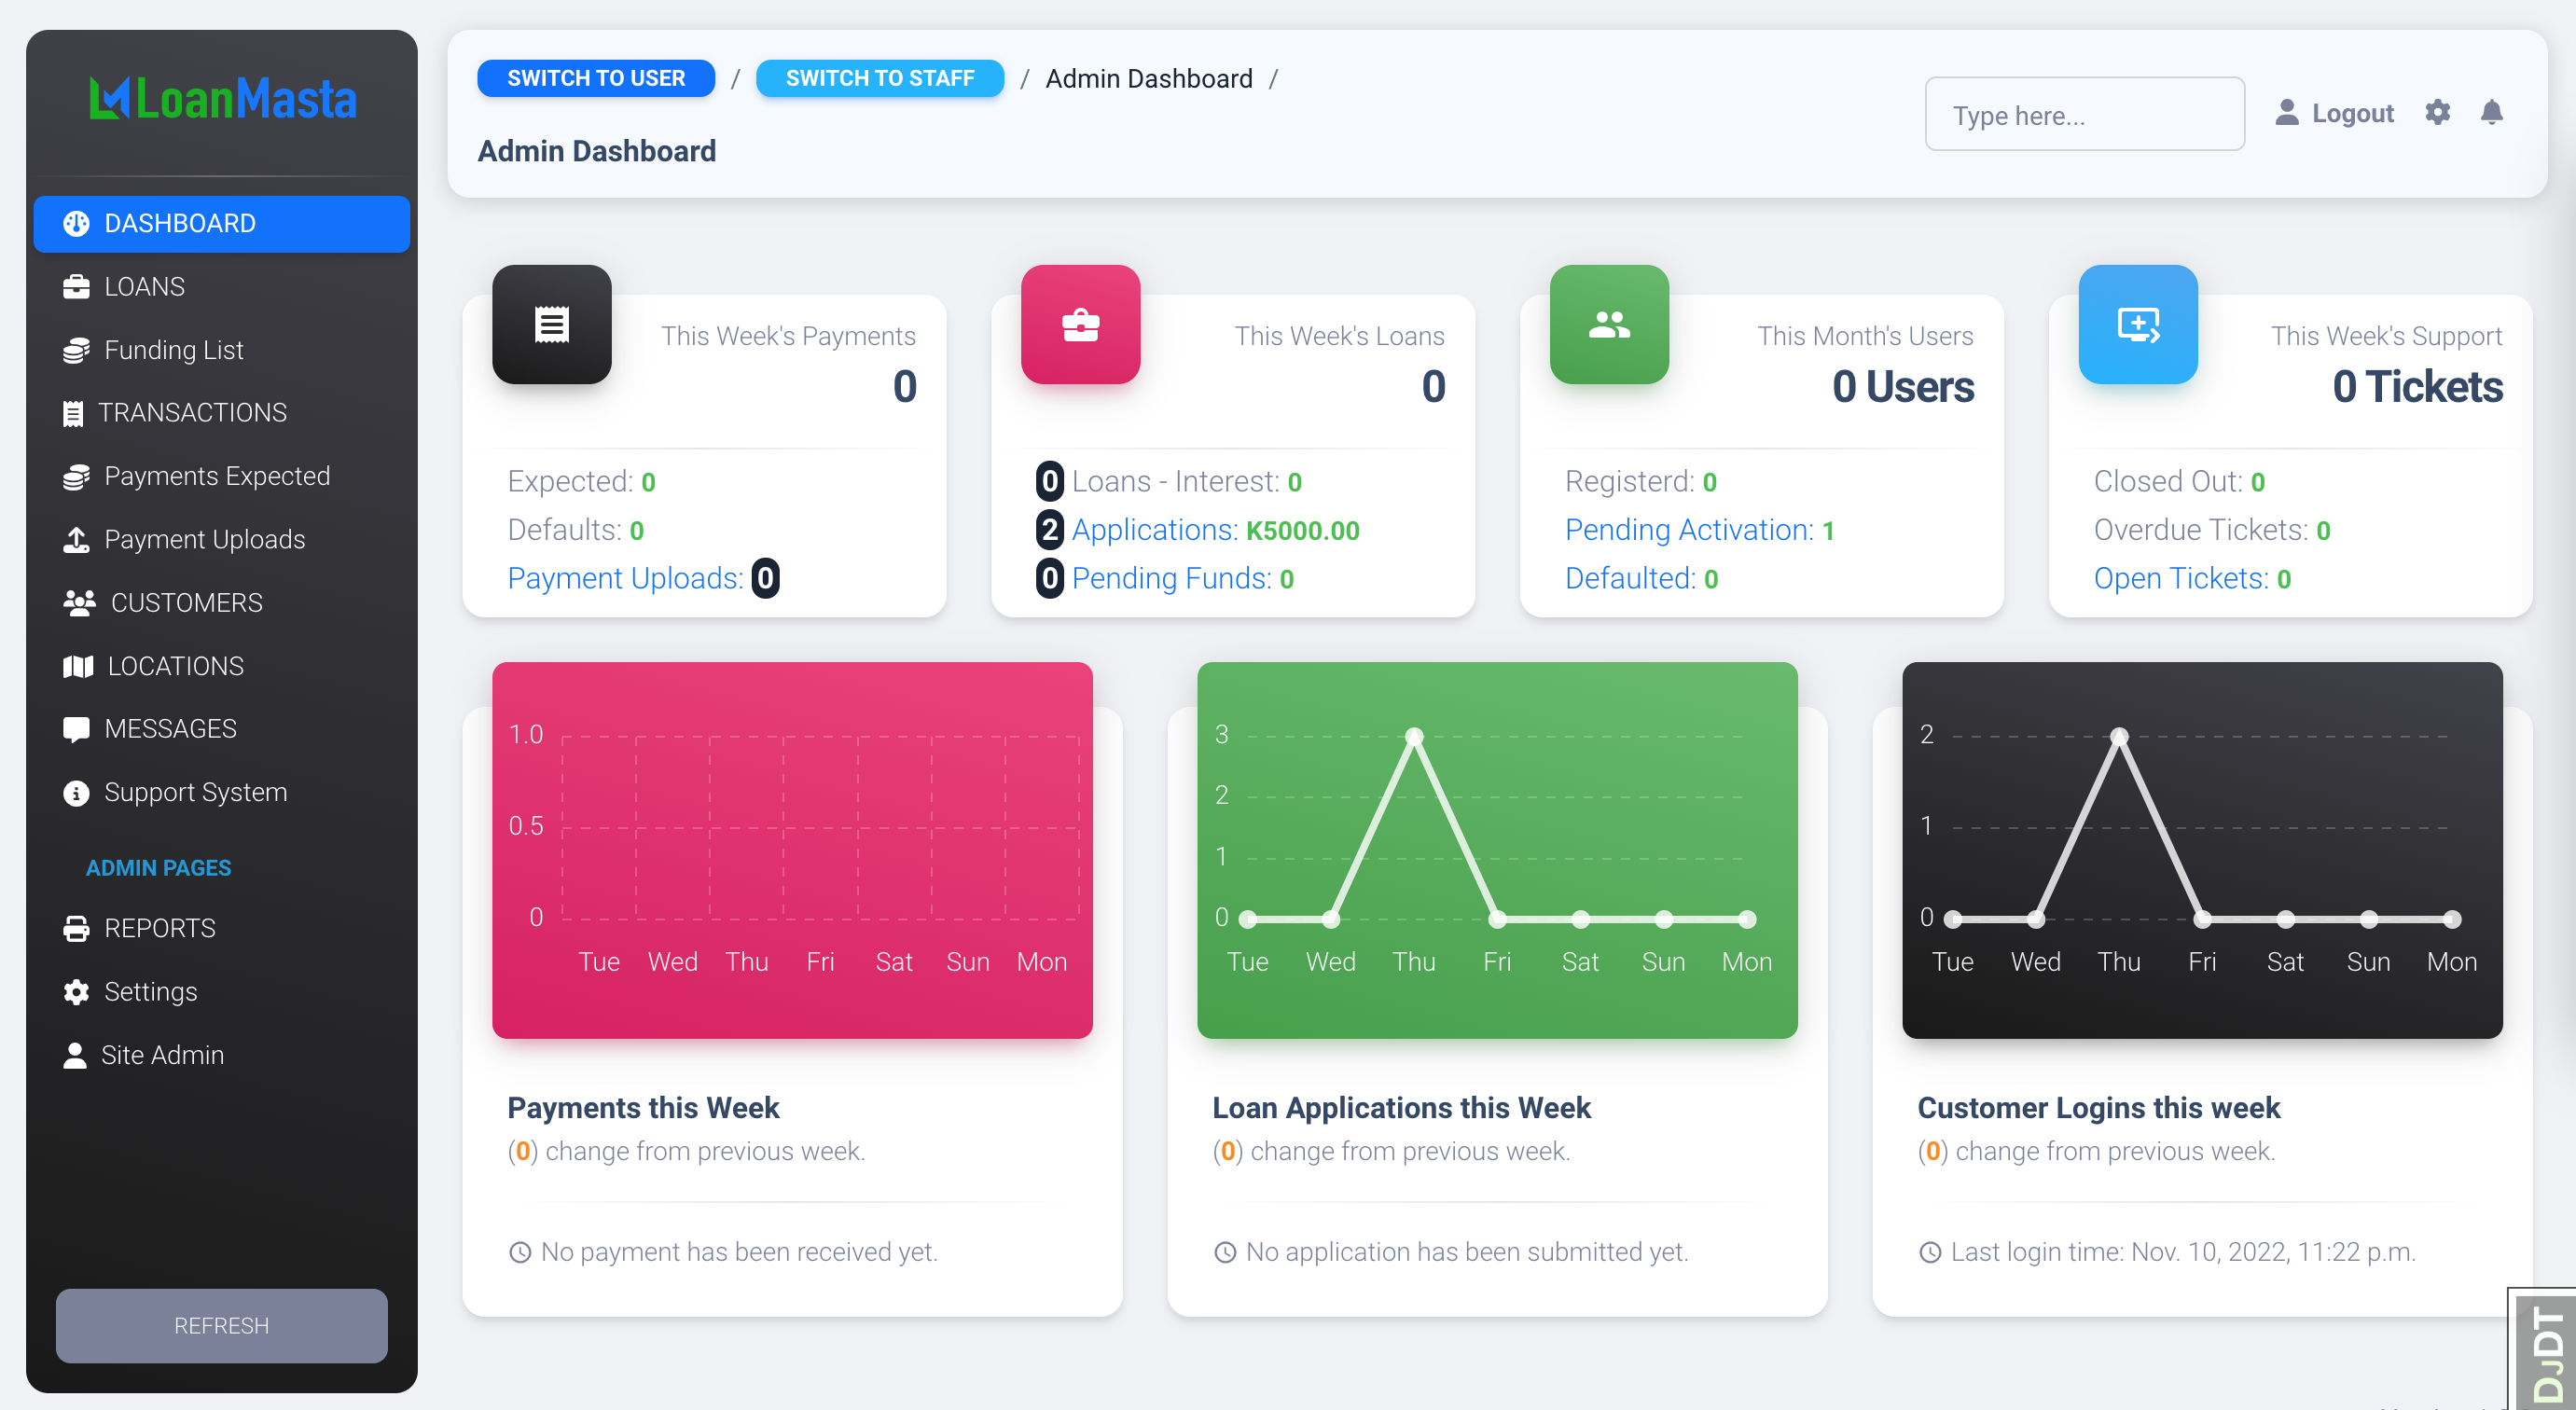Image resolution: width=2576 pixels, height=1410 pixels.
Task: Click clock icon beside Last login time
Action: 1930,1252
